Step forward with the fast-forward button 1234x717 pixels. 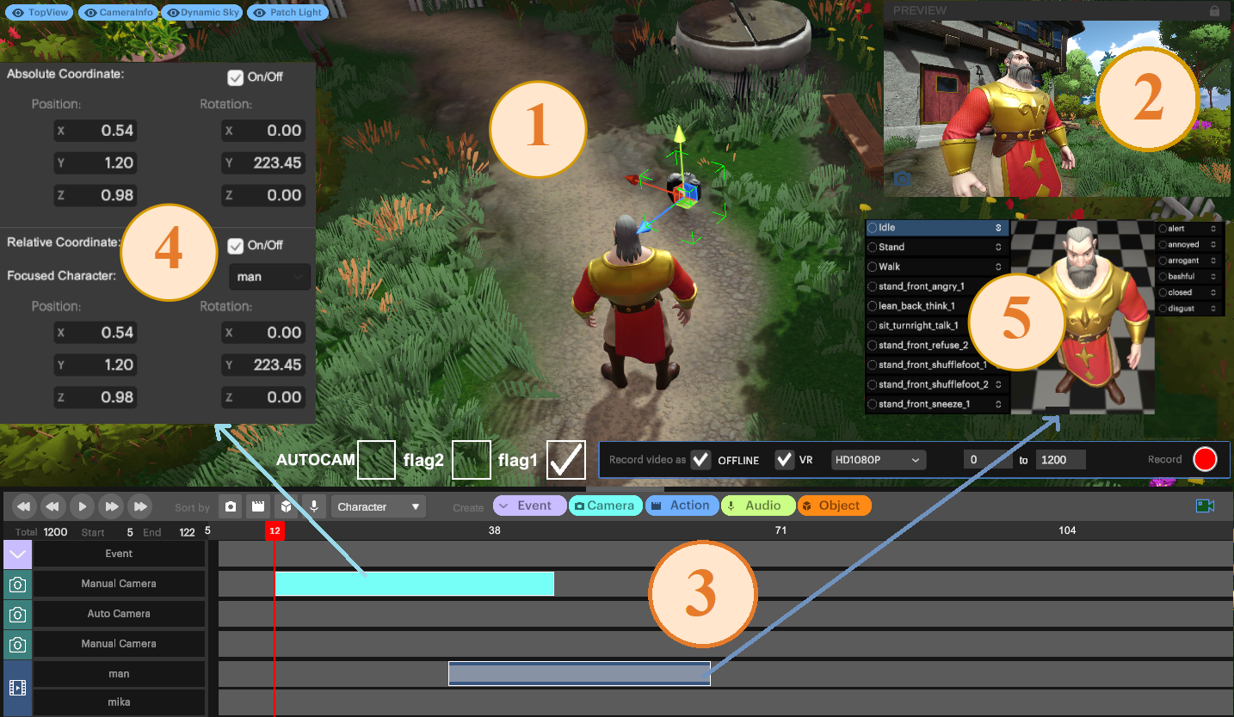[111, 506]
